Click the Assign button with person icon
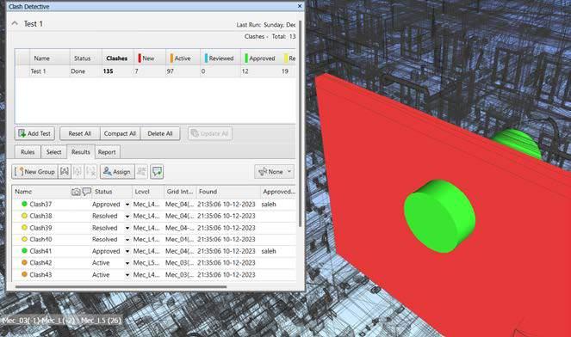This screenshot has height=337, width=571. pos(117,172)
